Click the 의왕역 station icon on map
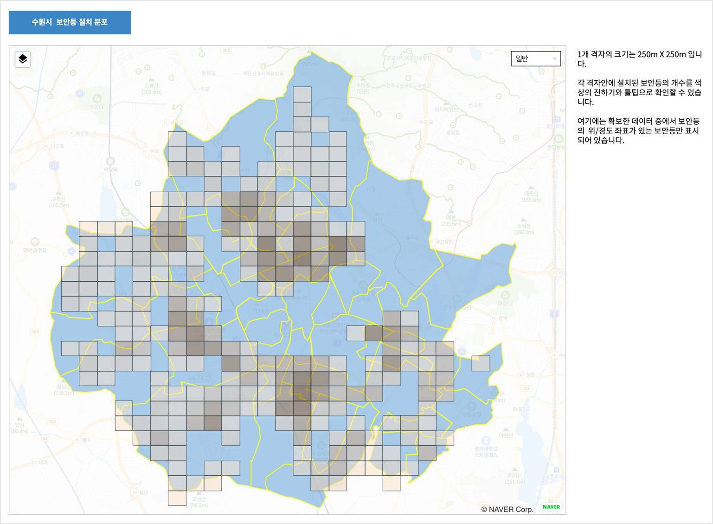This screenshot has height=524, width=713. (110, 161)
